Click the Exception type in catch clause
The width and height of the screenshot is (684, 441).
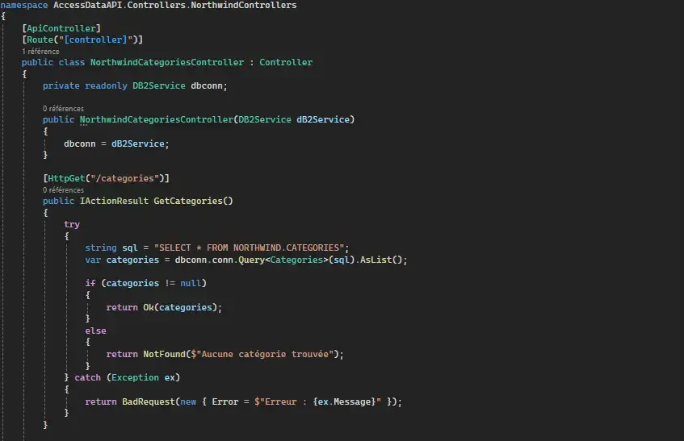[x=135, y=377]
